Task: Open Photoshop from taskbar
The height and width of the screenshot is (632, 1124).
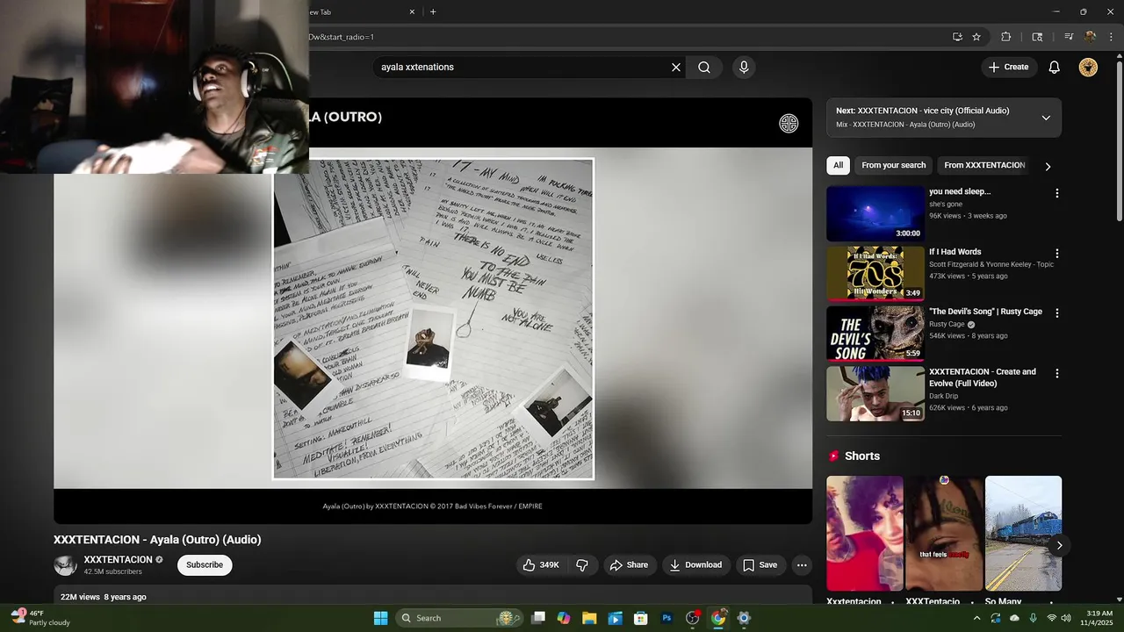Action: [666, 618]
